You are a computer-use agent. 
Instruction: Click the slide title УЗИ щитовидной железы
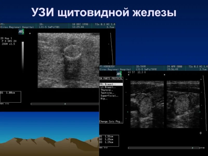(104, 12)
